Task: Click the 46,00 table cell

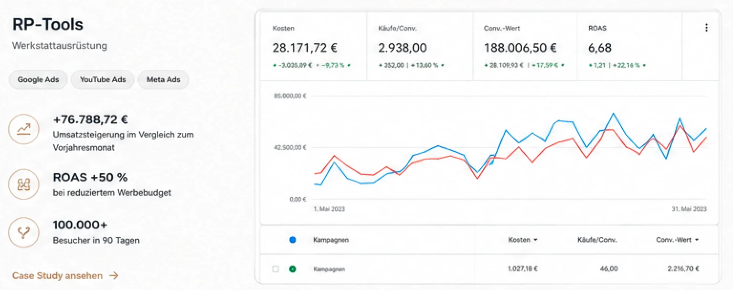Action: [x=609, y=269]
